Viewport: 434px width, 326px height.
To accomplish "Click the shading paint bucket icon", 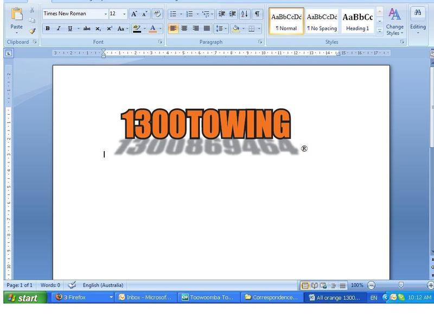I will [x=235, y=29].
